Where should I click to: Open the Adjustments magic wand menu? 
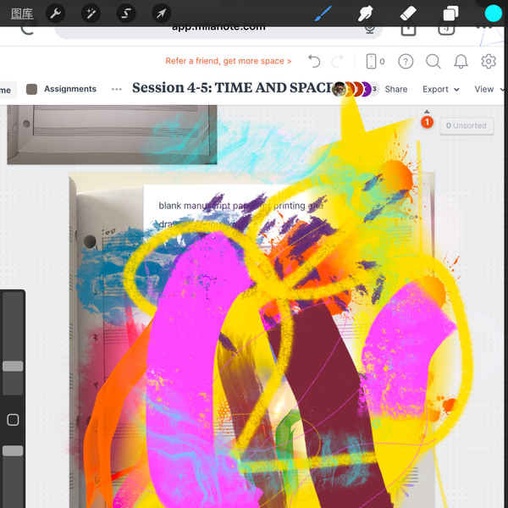tap(90, 14)
